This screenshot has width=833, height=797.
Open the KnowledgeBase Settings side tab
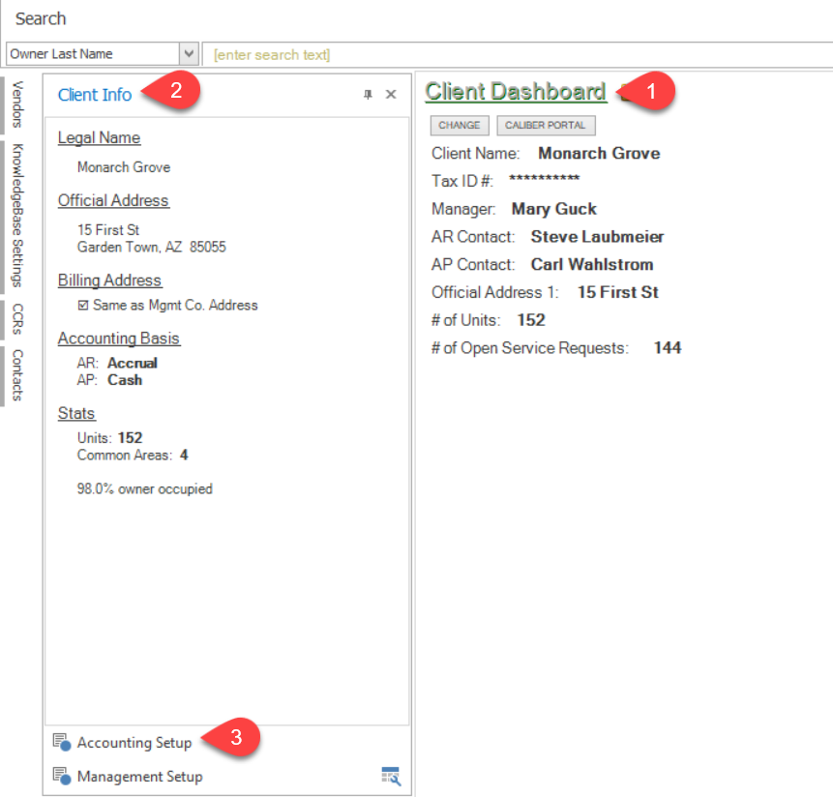(x=17, y=216)
